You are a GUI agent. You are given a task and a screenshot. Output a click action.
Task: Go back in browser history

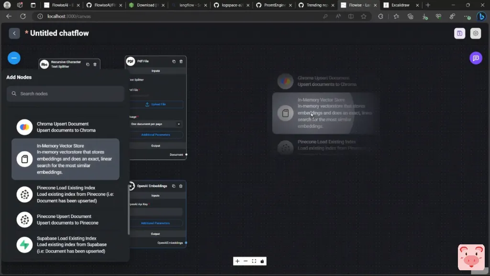(x=9, y=16)
